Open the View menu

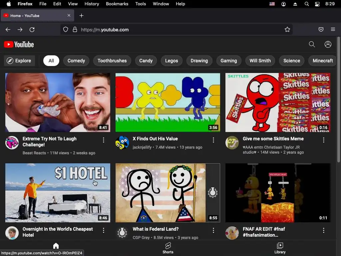[73, 4]
